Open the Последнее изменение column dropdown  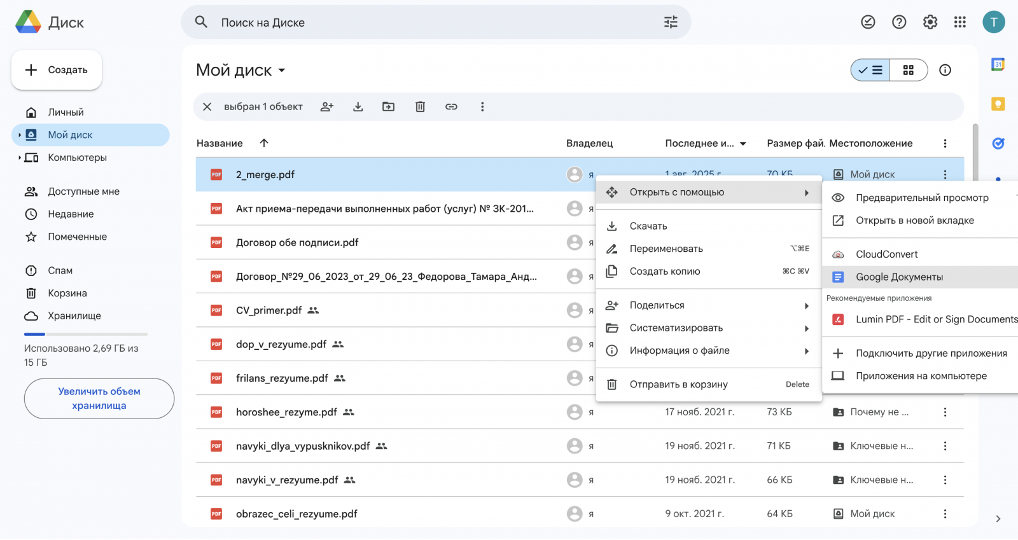point(743,144)
